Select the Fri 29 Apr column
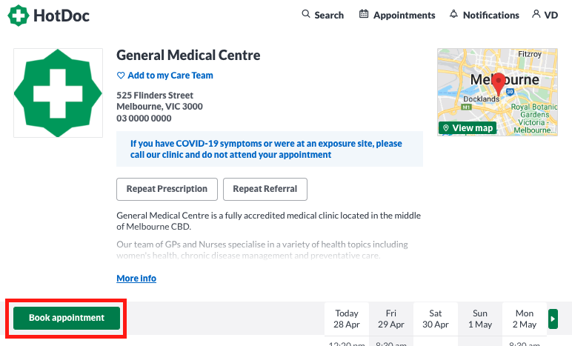572x346 pixels. tap(391, 319)
